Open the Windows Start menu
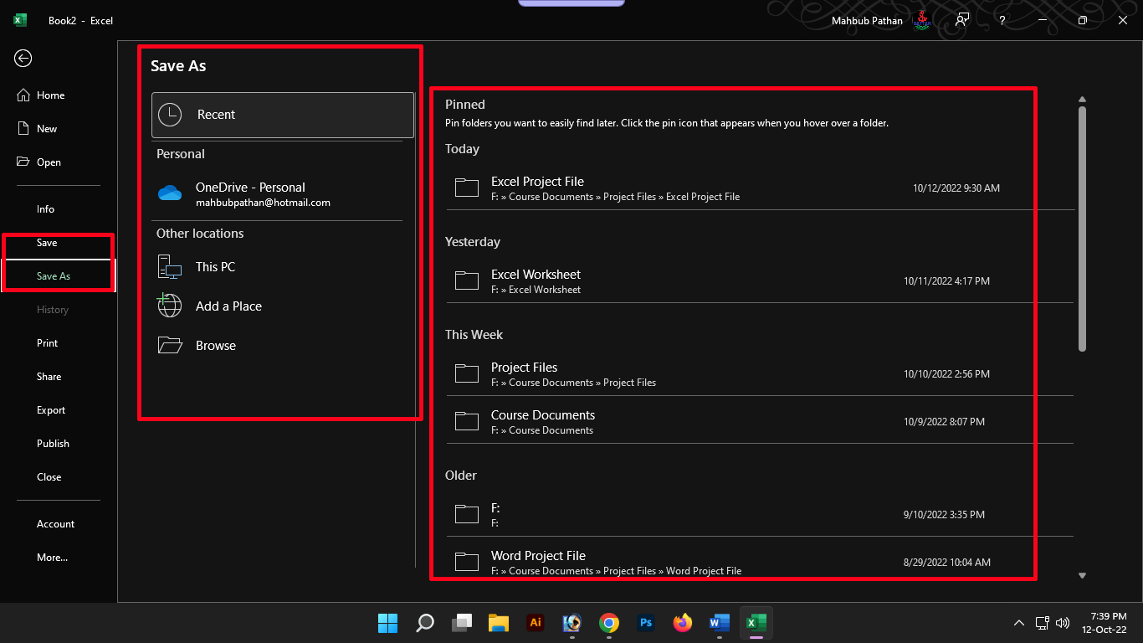 point(387,623)
